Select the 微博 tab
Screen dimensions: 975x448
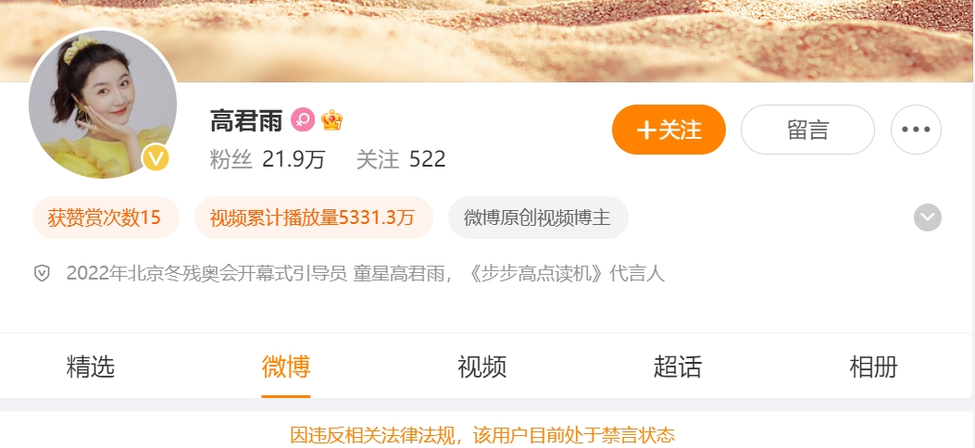point(286,367)
